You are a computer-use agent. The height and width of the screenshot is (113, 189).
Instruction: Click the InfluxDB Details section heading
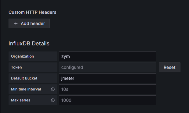coord(29,44)
